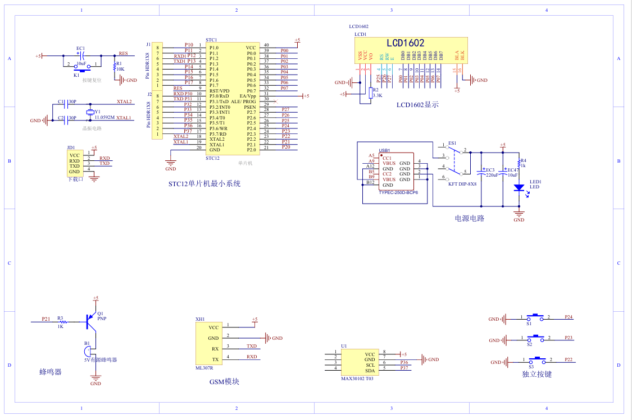632x420 pixels.
Task: Select the "STC12单片机最小系统" text label
Action: click(204, 183)
